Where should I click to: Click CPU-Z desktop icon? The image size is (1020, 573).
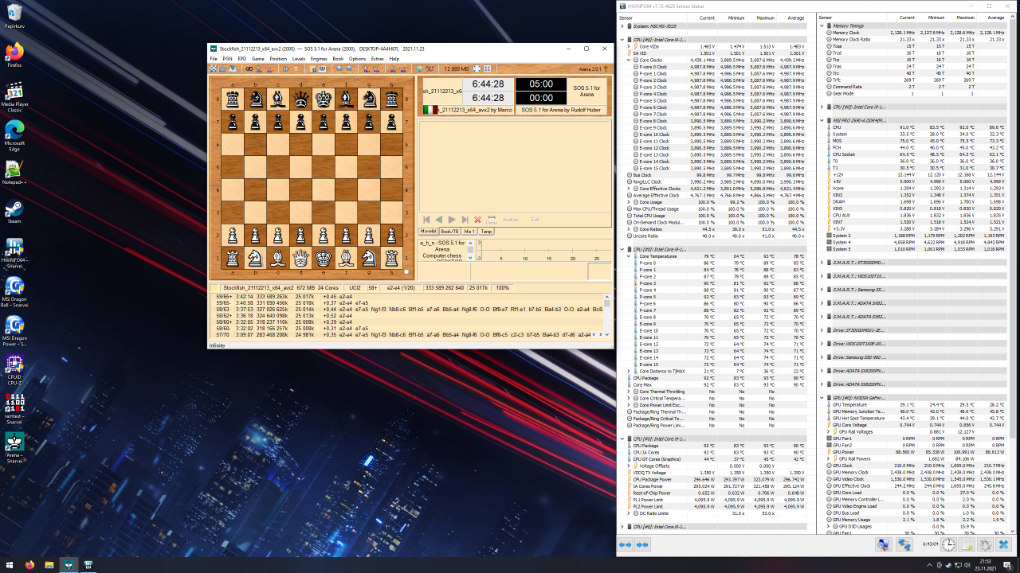tap(14, 364)
